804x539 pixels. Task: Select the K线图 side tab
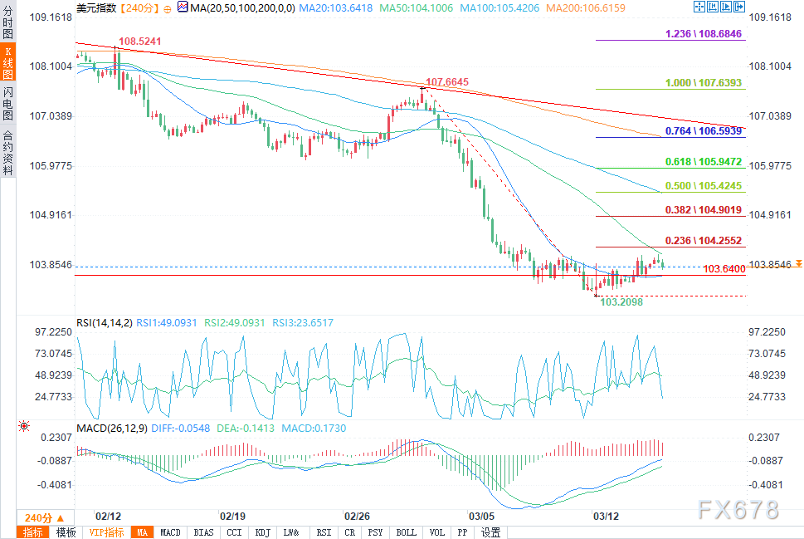(x=7, y=62)
